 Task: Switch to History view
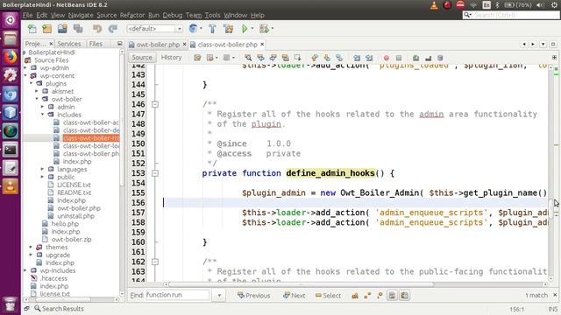click(171, 57)
